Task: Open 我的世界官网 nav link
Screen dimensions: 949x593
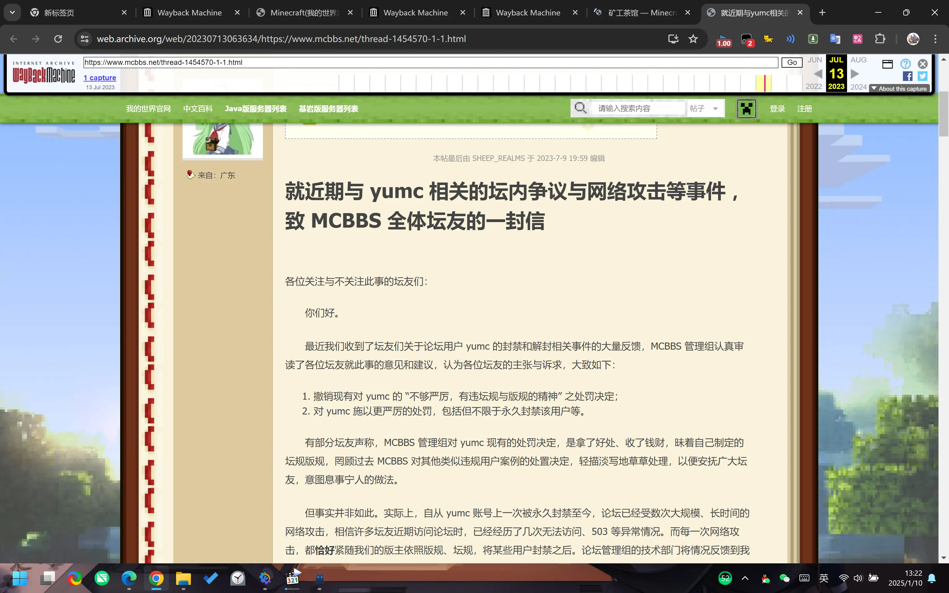Action: click(148, 109)
